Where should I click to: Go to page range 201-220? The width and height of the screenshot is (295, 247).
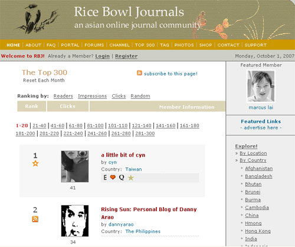click(50, 133)
